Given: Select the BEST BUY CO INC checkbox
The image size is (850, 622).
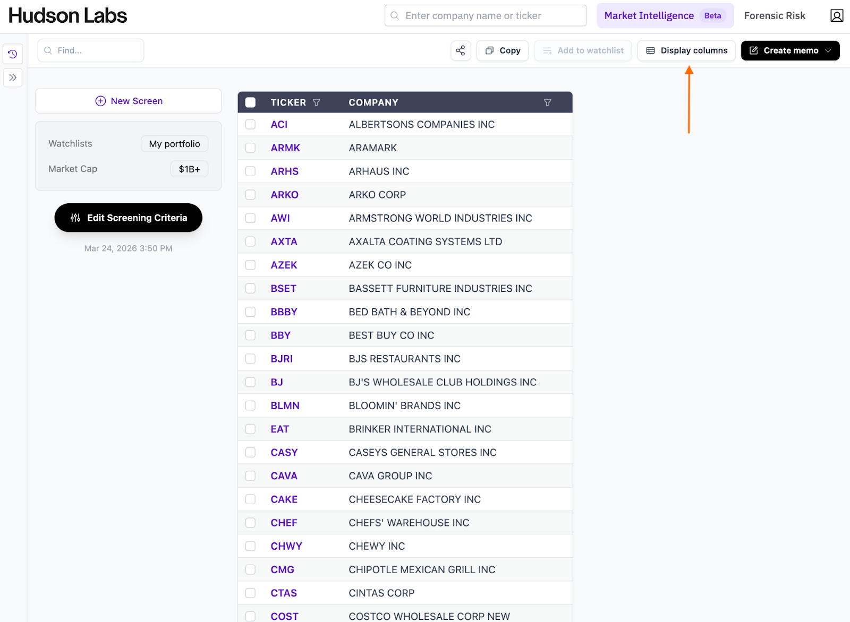Looking at the screenshot, I should click(250, 335).
